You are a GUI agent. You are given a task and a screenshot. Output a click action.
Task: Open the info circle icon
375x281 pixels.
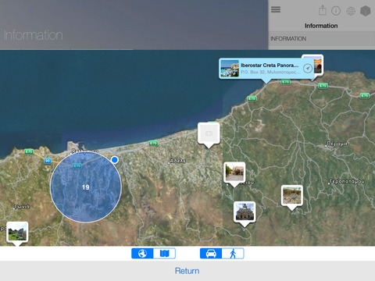[336, 11]
